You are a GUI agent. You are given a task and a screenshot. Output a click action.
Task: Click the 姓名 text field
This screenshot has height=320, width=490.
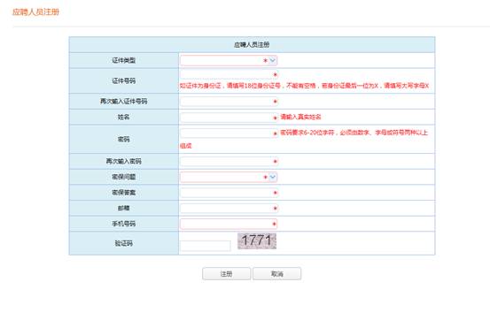tap(226, 118)
